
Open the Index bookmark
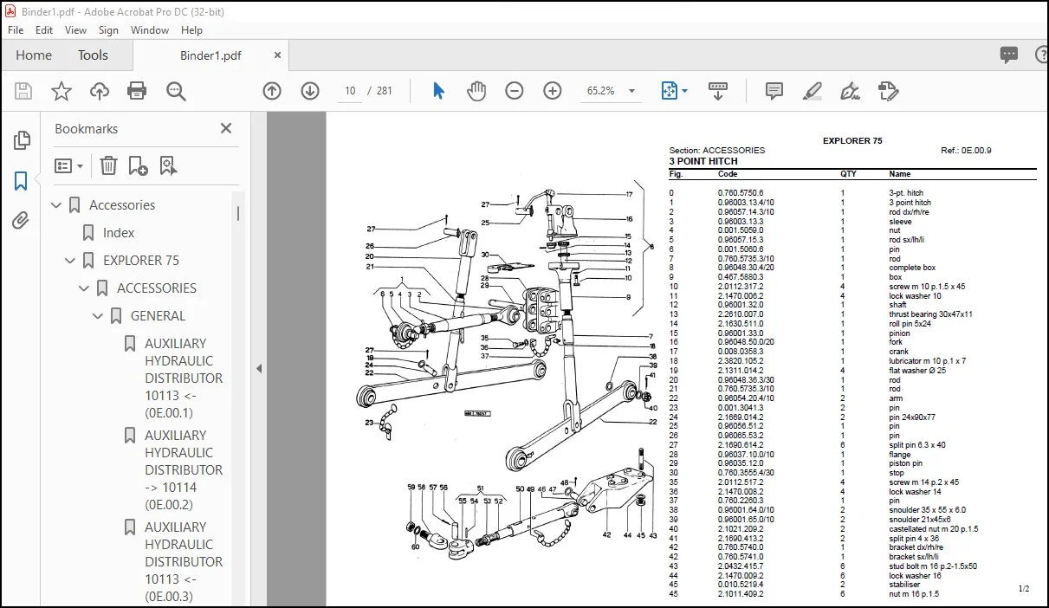click(119, 233)
